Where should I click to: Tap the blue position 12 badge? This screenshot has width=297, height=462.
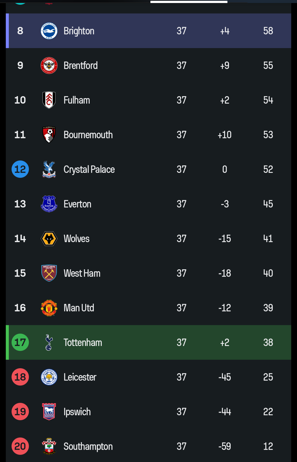pyautogui.click(x=20, y=169)
